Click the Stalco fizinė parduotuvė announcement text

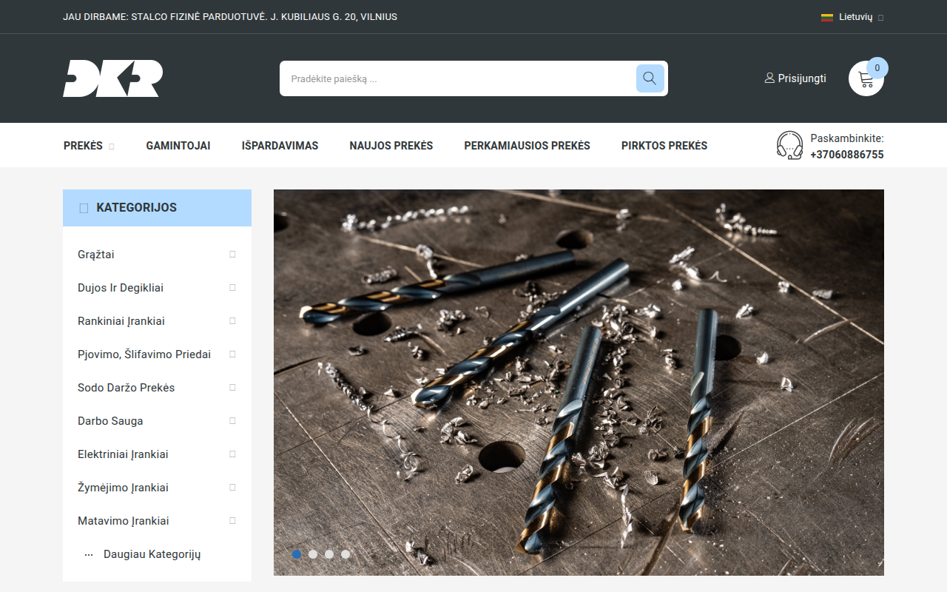click(230, 17)
